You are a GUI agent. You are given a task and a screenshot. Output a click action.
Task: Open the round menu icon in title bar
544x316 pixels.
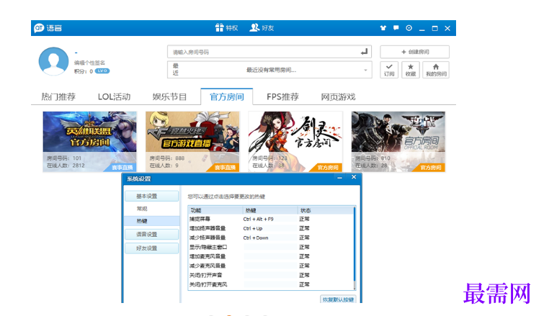click(x=409, y=28)
